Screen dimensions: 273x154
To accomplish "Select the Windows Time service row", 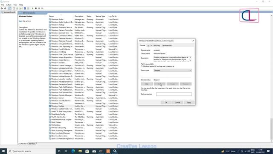I will pos(84,104).
